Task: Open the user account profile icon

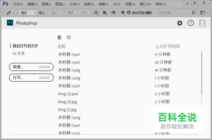Action: 202,23
